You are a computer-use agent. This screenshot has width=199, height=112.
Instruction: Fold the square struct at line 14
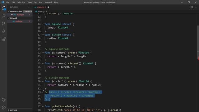(x=43, y=24)
